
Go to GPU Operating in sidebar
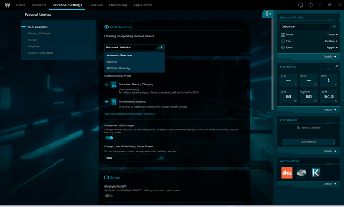[38, 27]
